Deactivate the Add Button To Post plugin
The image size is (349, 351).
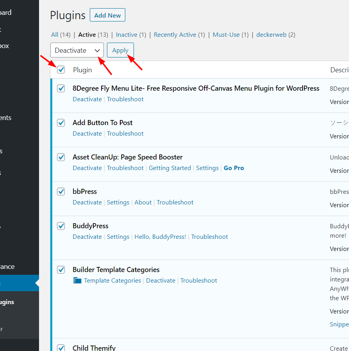point(87,134)
